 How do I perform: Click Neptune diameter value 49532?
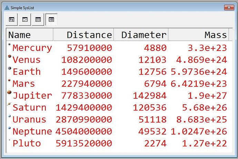coord(152,131)
